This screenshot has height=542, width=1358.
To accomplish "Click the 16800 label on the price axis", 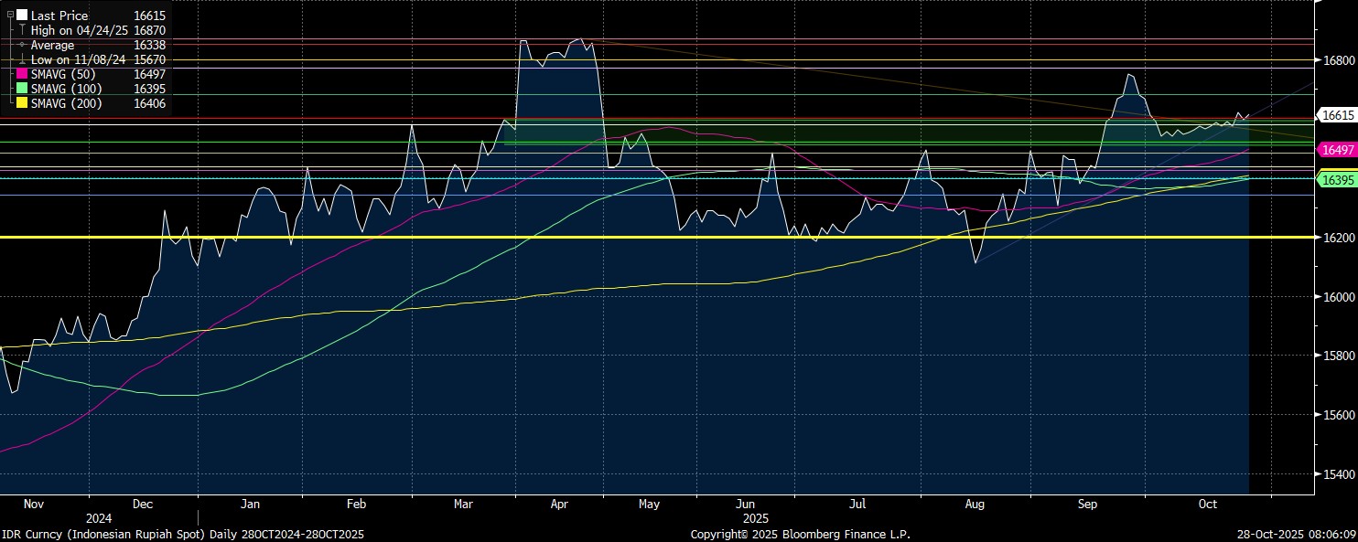I will 1335,60.
